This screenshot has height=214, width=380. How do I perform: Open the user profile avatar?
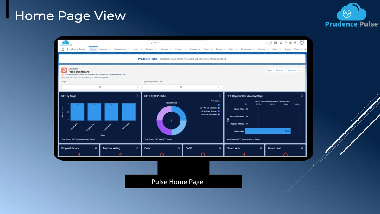click(x=302, y=42)
